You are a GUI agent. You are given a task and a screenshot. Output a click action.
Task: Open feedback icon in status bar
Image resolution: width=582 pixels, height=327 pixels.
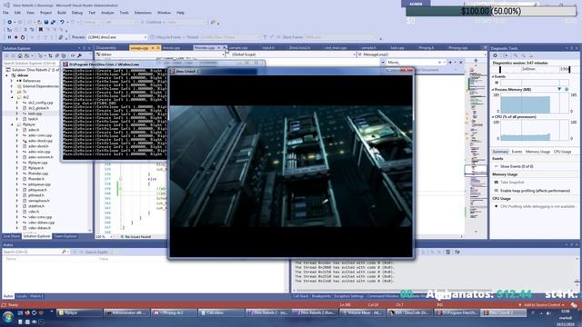[574, 305]
